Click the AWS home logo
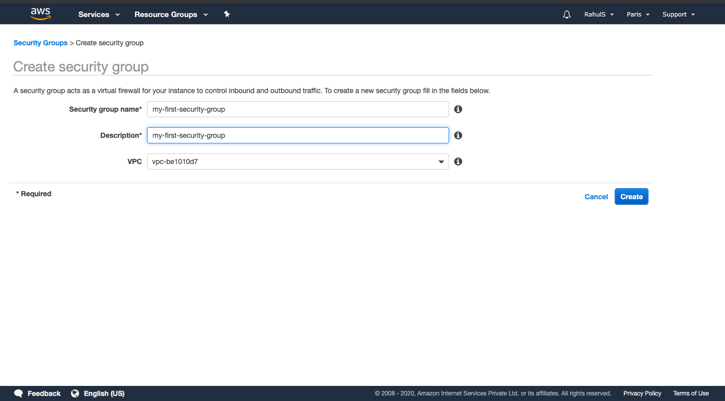This screenshot has height=401, width=725. coord(40,14)
